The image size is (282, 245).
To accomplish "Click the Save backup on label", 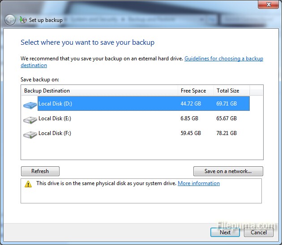I will [x=40, y=80].
